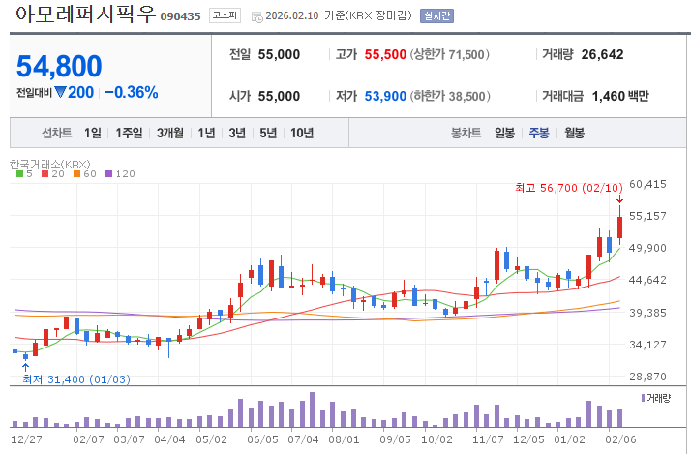Click the calendar icon beside the date
Viewport: 691px width, 454px height.
[x=255, y=17]
